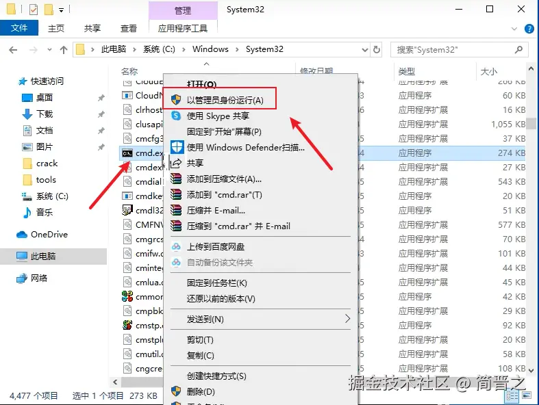Select 压缩到 "cmd.rar" 并 E-mail entry
Viewport: 539px width, 405px height.
pos(238,226)
